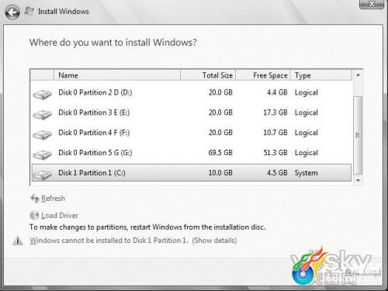The height and width of the screenshot is (291, 388).
Task: Click the warning triangle icon
Action: (x=18, y=241)
